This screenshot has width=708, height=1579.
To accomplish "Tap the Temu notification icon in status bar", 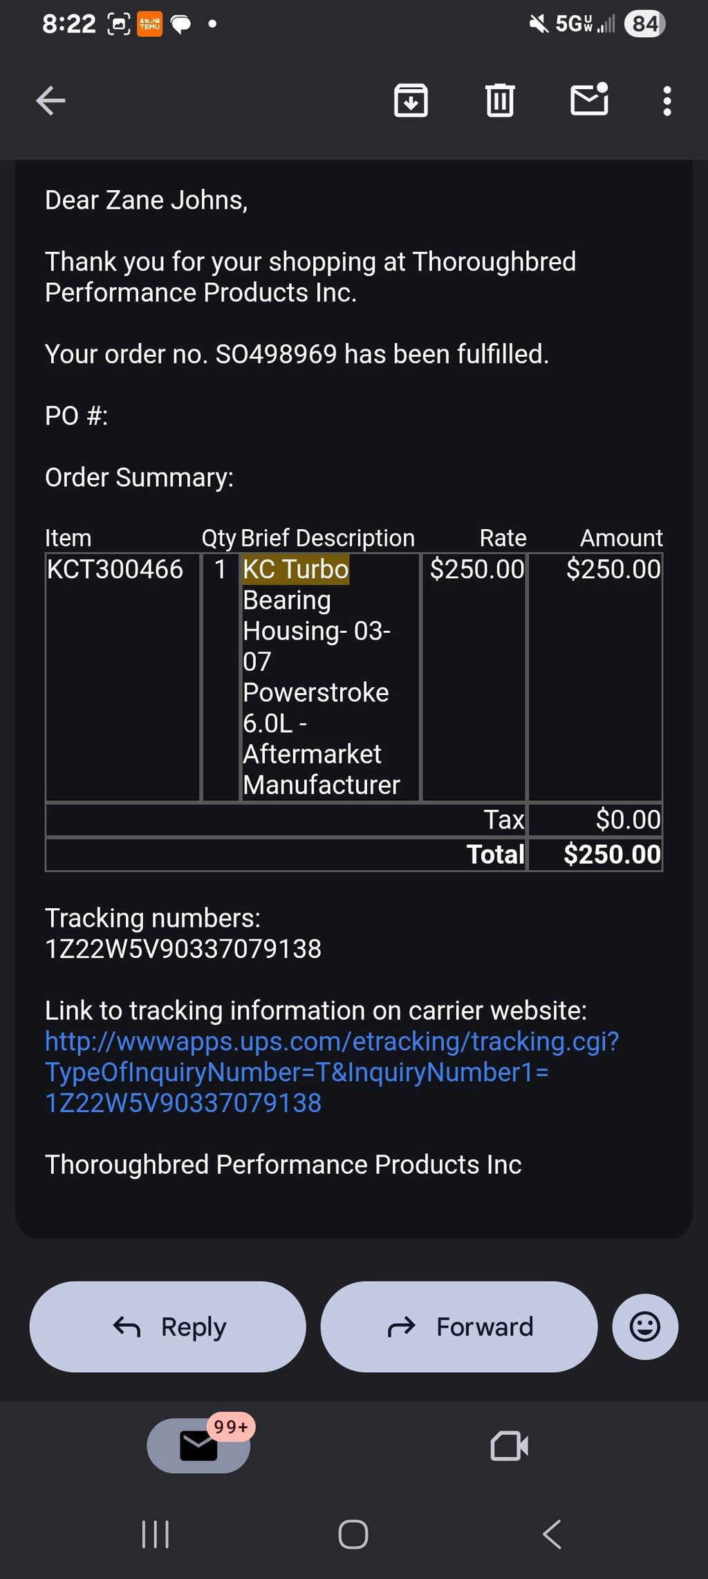I will pyautogui.click(x=150, y=24).
